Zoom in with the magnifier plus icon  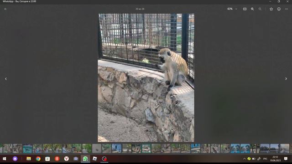(x=252, y=9)
